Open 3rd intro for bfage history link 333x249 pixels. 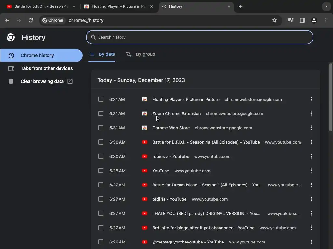point(204,228)
